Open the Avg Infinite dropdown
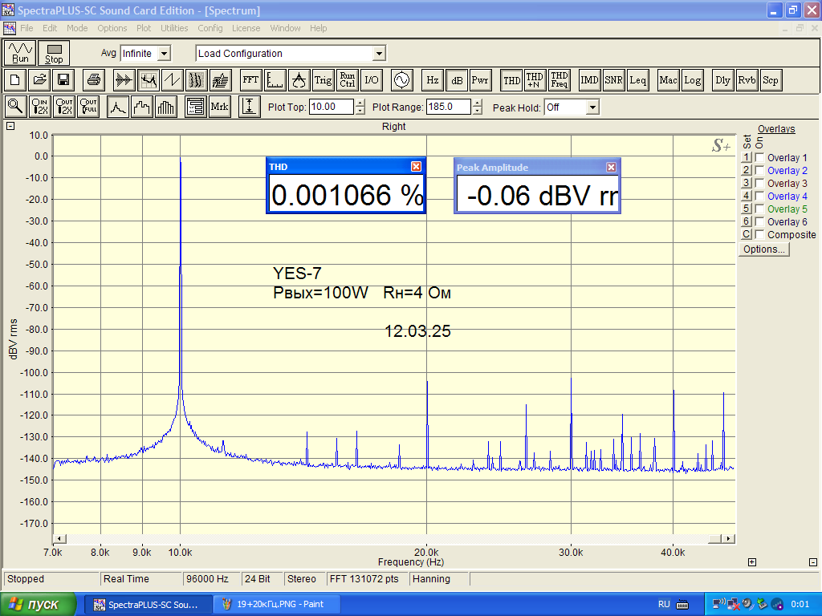The width and height of the screenshot is (822, 616). pos(164,54)
